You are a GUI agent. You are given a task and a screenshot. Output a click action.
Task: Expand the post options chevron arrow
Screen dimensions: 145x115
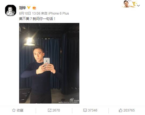[139, 6]
